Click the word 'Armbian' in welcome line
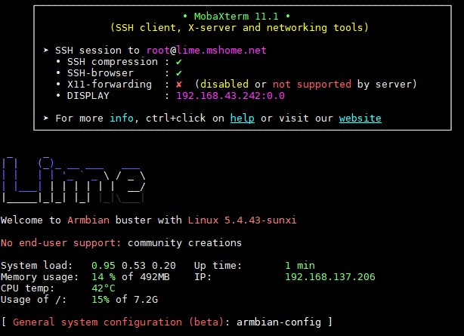464x336 pixels. (x=88, y=220)
